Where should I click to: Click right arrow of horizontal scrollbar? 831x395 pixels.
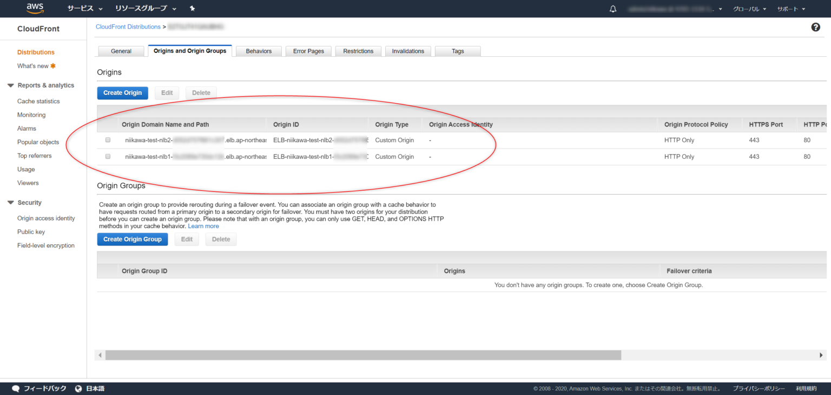821,355
